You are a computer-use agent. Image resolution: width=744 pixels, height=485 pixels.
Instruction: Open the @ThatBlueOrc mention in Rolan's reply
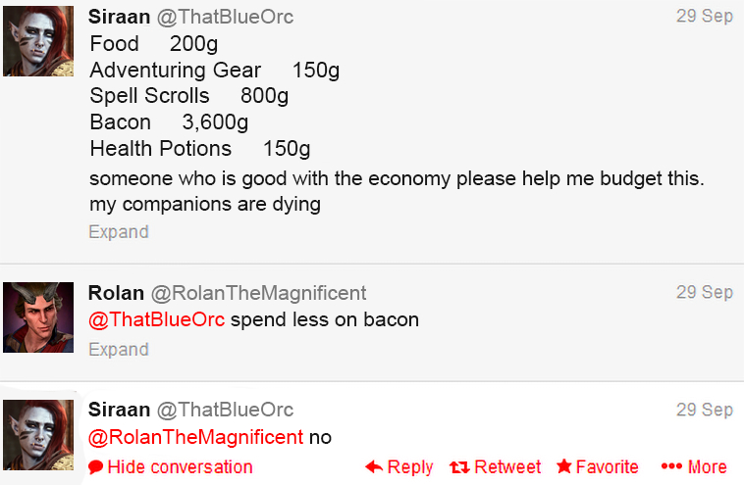click(157, 320)
